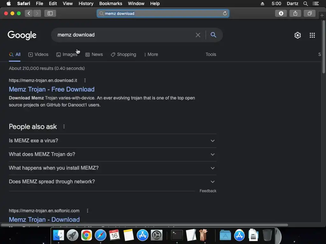Open options for memz-trojan.en.softonic.com result

[x=88, y=211]
